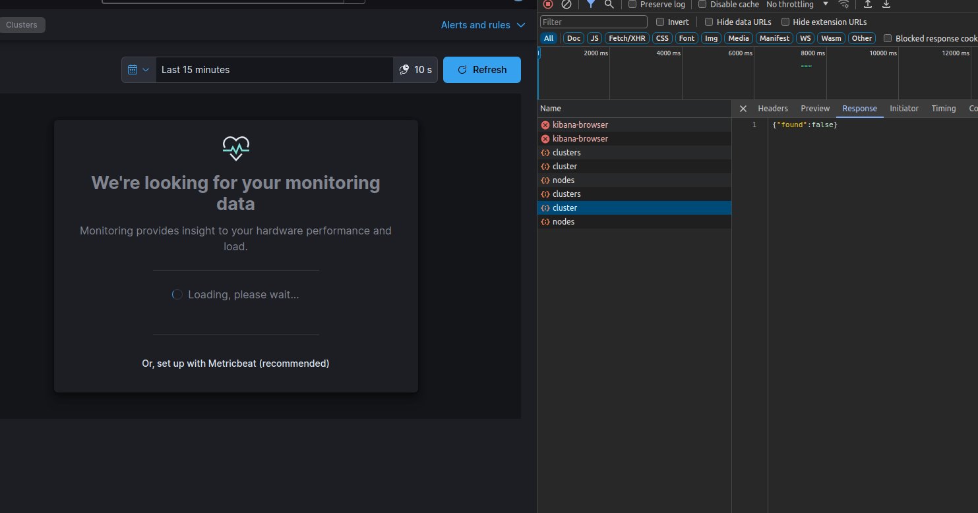
Task: Select the last nodes request
Action: (634, 222)
